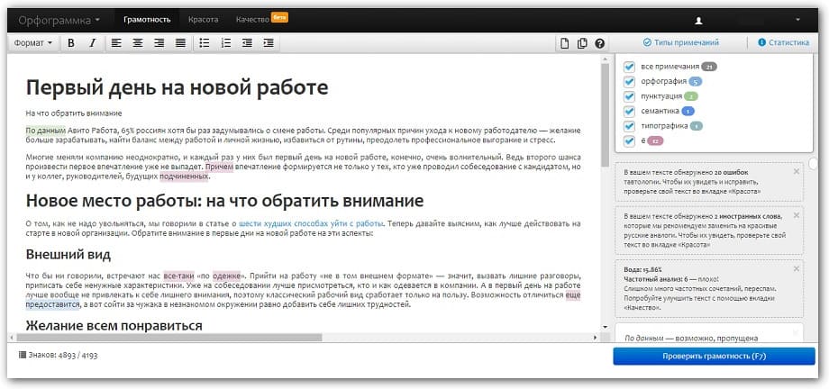Screen dimensions: 829x389
Task: Uncheck the «орфография» checkbox
Action: [630, 81]
